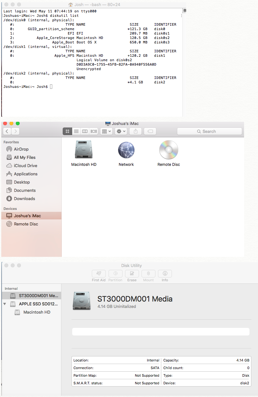258x397 pixels.
Task: Open the Finder arrange-by dropdown
Action: click(x=106, y=131)
